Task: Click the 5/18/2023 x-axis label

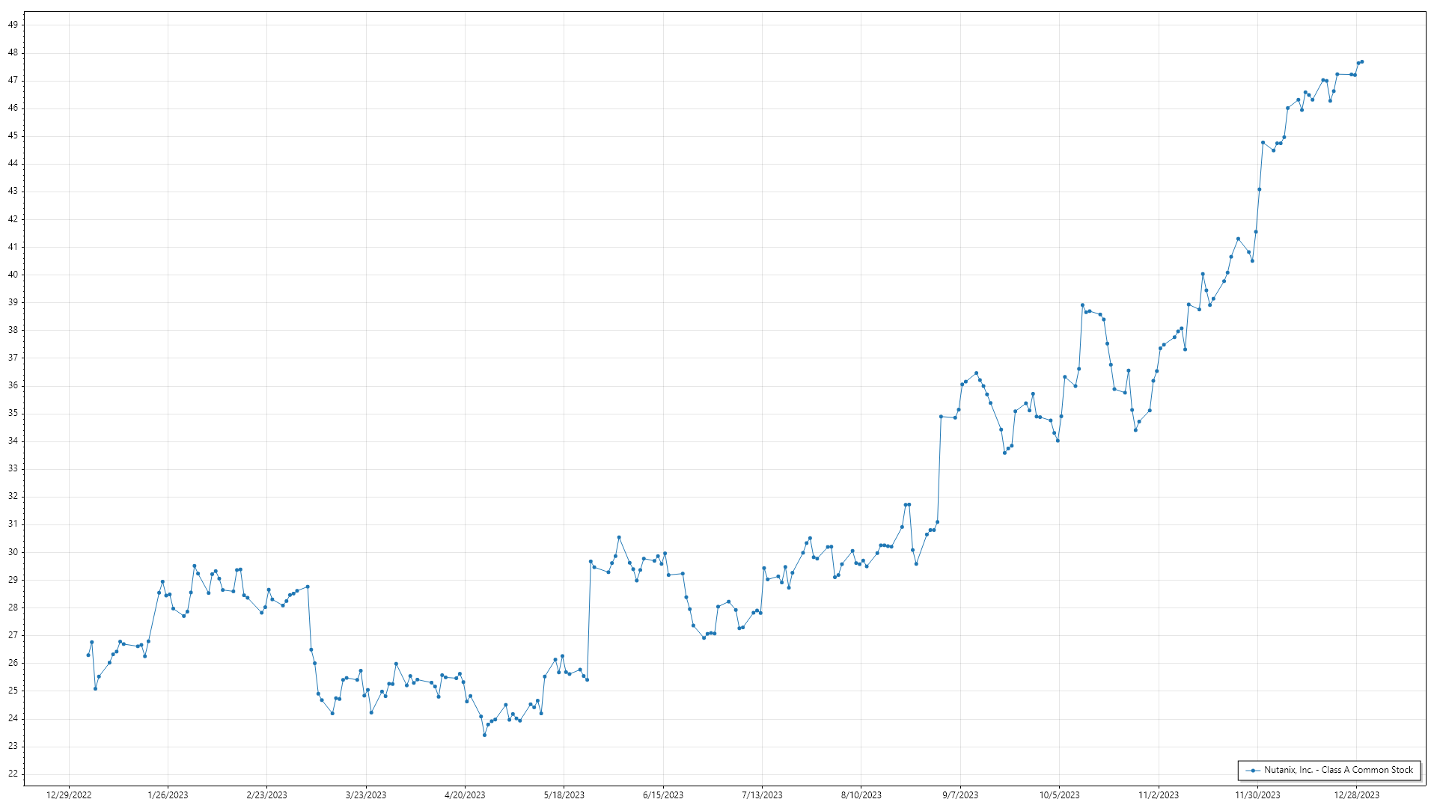Action: pos(564,795)
